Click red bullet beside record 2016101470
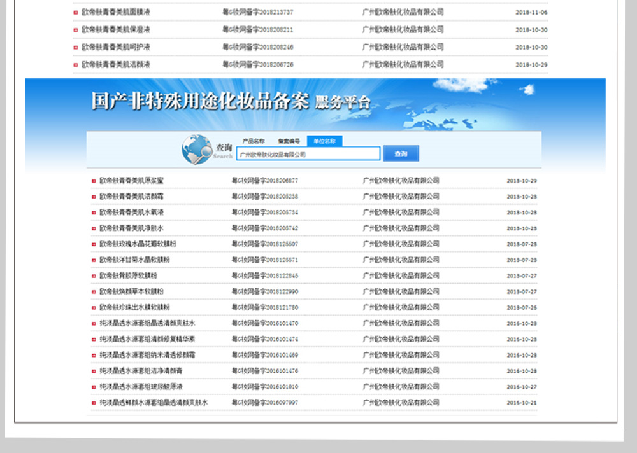 [94, 323]
